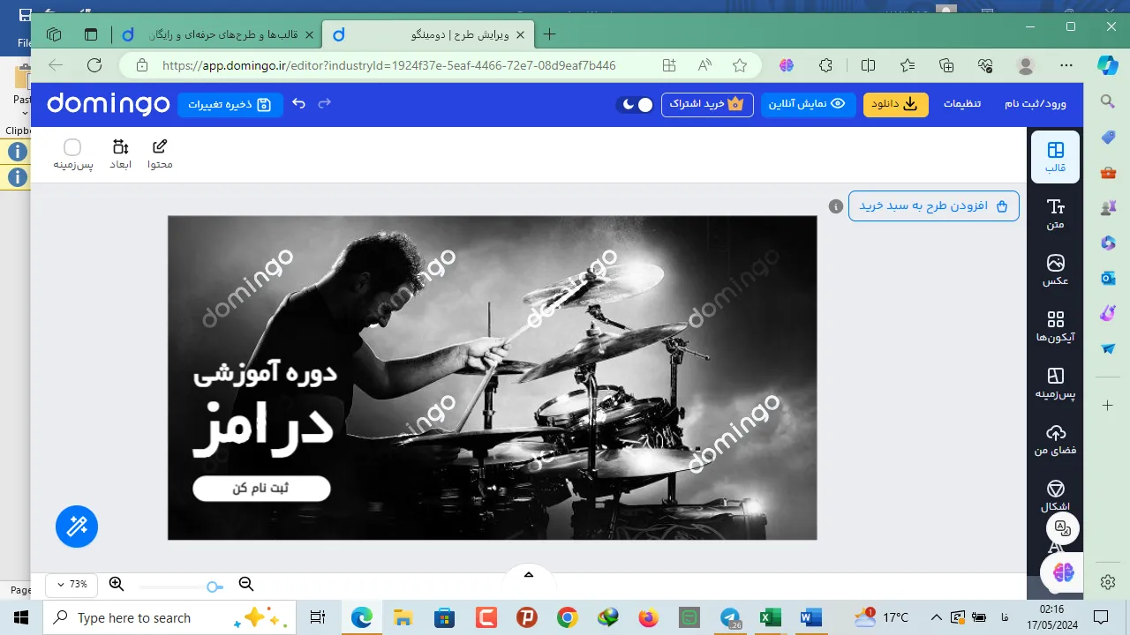
Task: Click the ابعاد (dimensions) icon
Action: [120, 154]
